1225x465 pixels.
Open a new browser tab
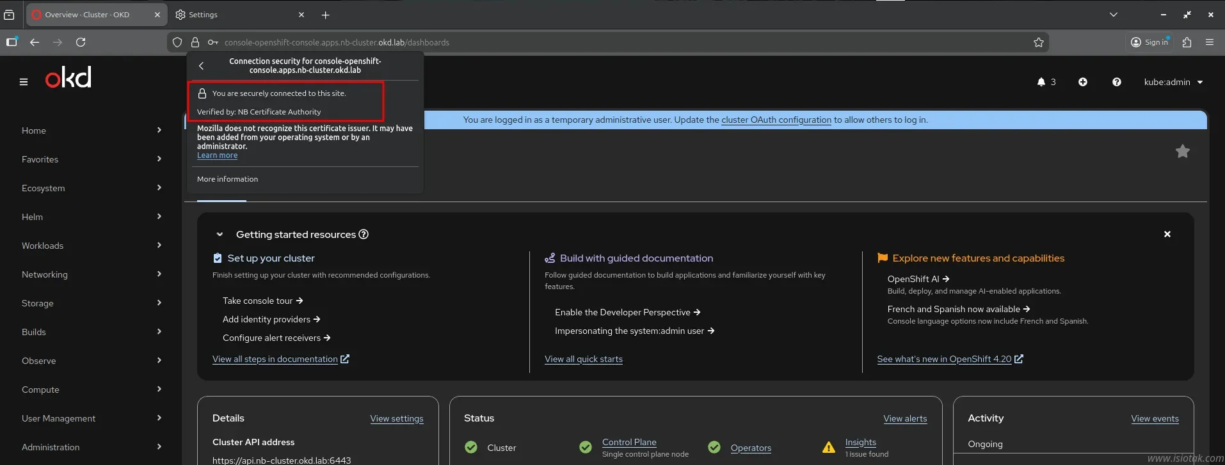325,15
